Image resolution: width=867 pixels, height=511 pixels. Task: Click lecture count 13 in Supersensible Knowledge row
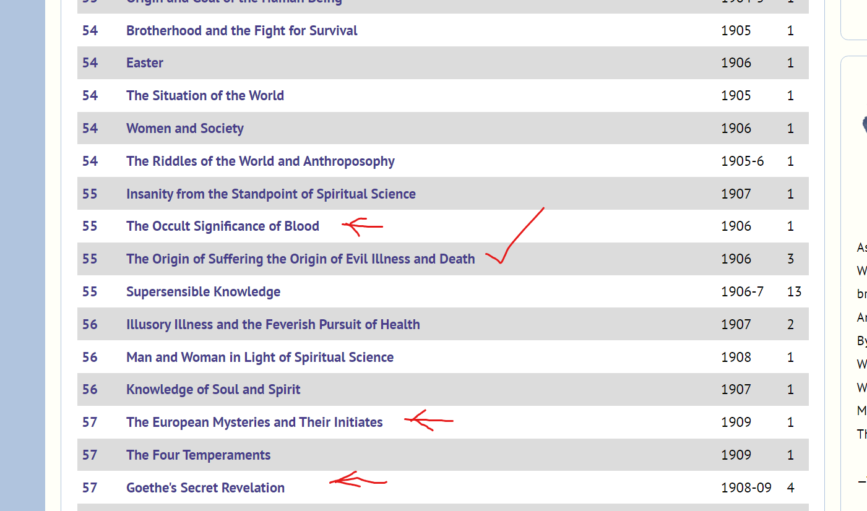[794, 292]
